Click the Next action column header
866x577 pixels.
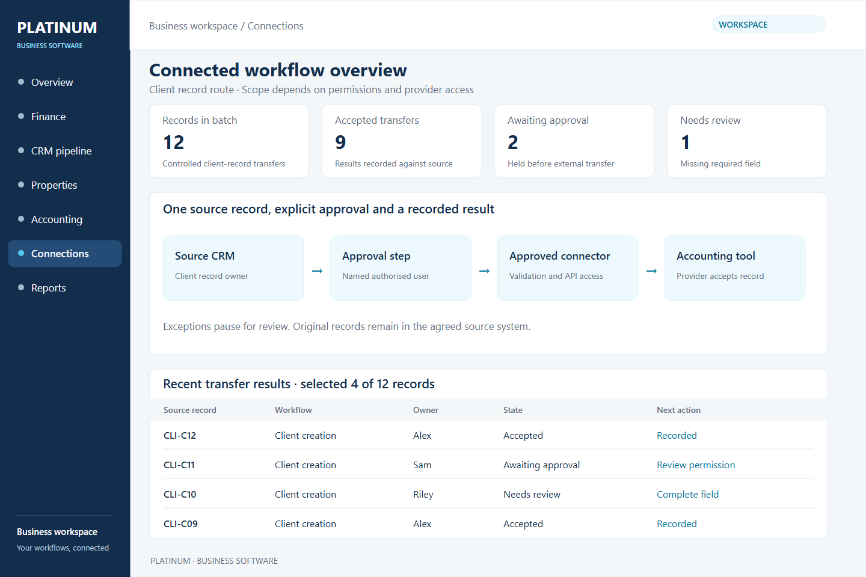pyautogui.click(x=678, y=410)
